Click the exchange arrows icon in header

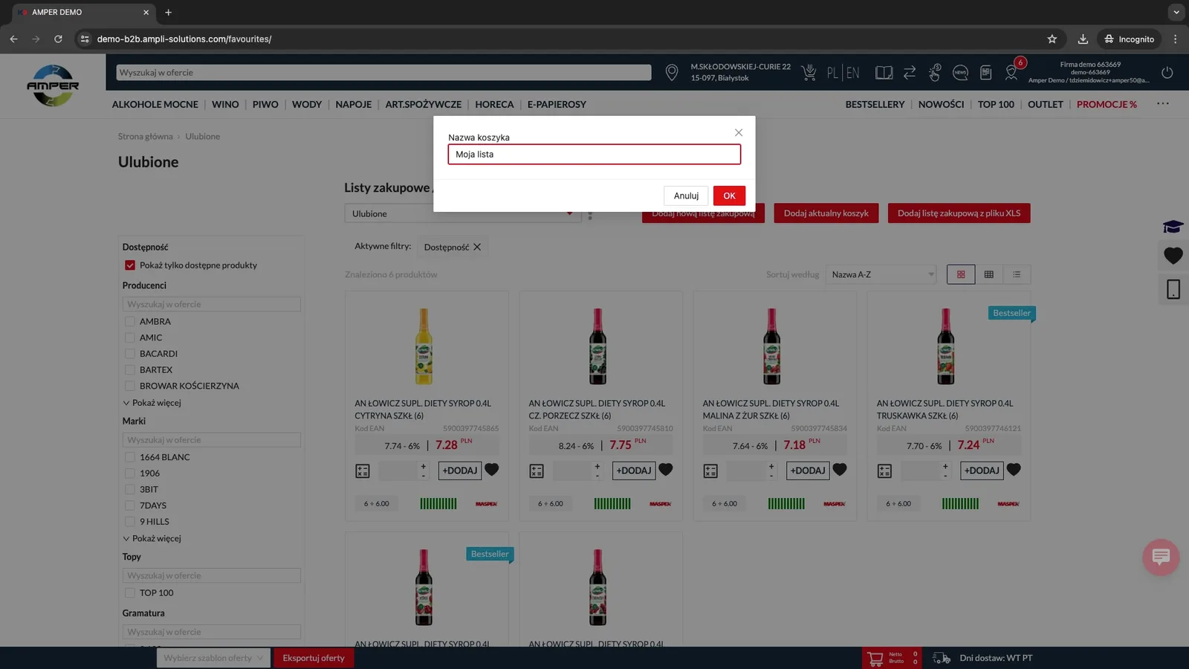pyautogui.click(x=910, y=72)
